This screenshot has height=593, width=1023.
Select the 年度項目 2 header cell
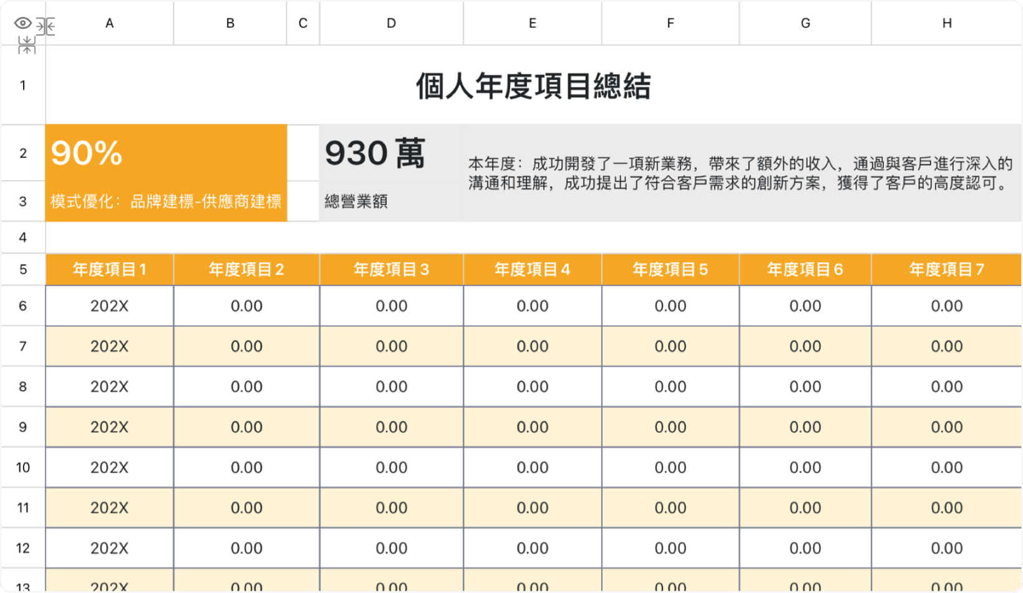tap(246, 270)
